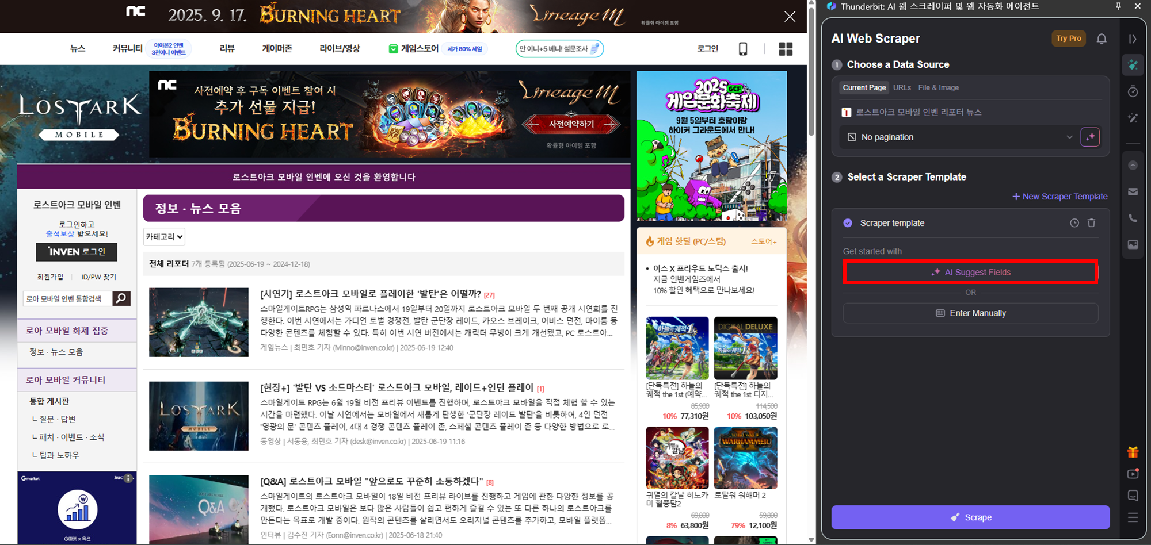This screenshot has height=545, width=1151.
Task: Close the Lineage M top banner ad
Action: point(790,17)
